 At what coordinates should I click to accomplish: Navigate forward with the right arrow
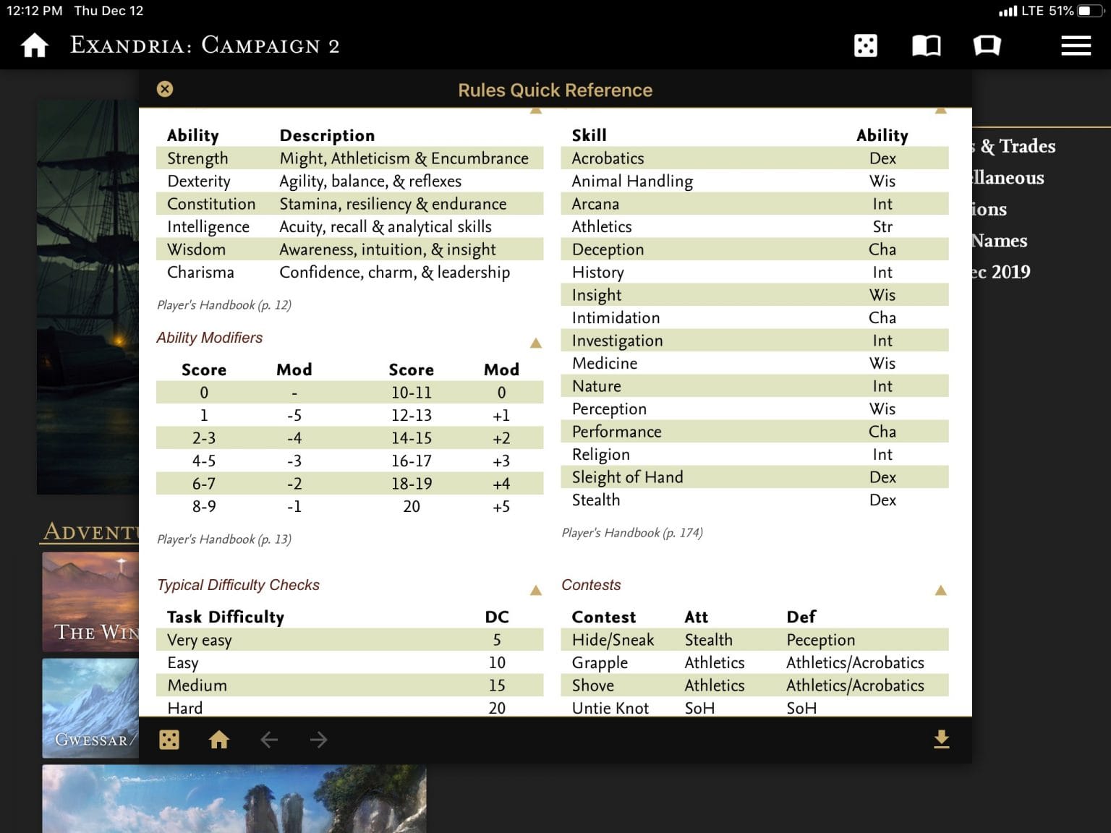(318, 740)
